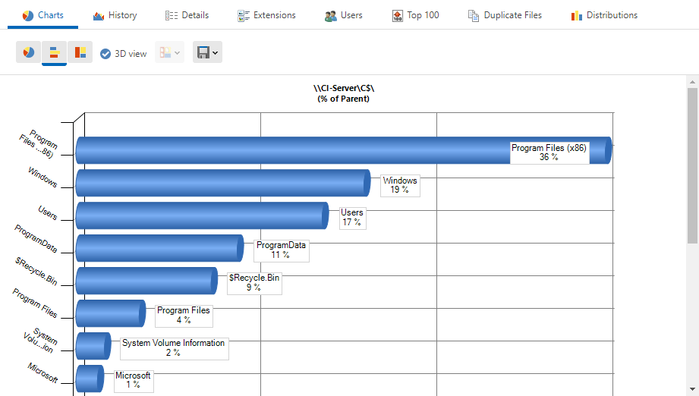The height and width of the screenshot is (396, 699).
Task: Click the Distributions tab icon
Action: coord(577,16)
